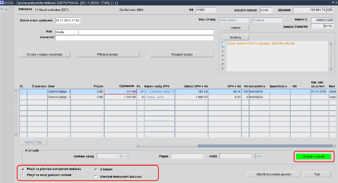Image resolution: width=338 pixels, height=183 pixels.
Task: Click the down arrow of the Kontroly list scrollbar
Action: tap(330, 69)
